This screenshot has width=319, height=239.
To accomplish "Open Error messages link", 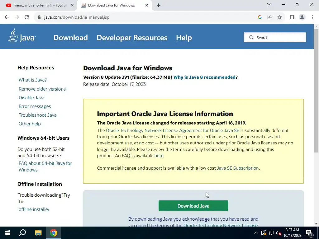I will point(35,106).
